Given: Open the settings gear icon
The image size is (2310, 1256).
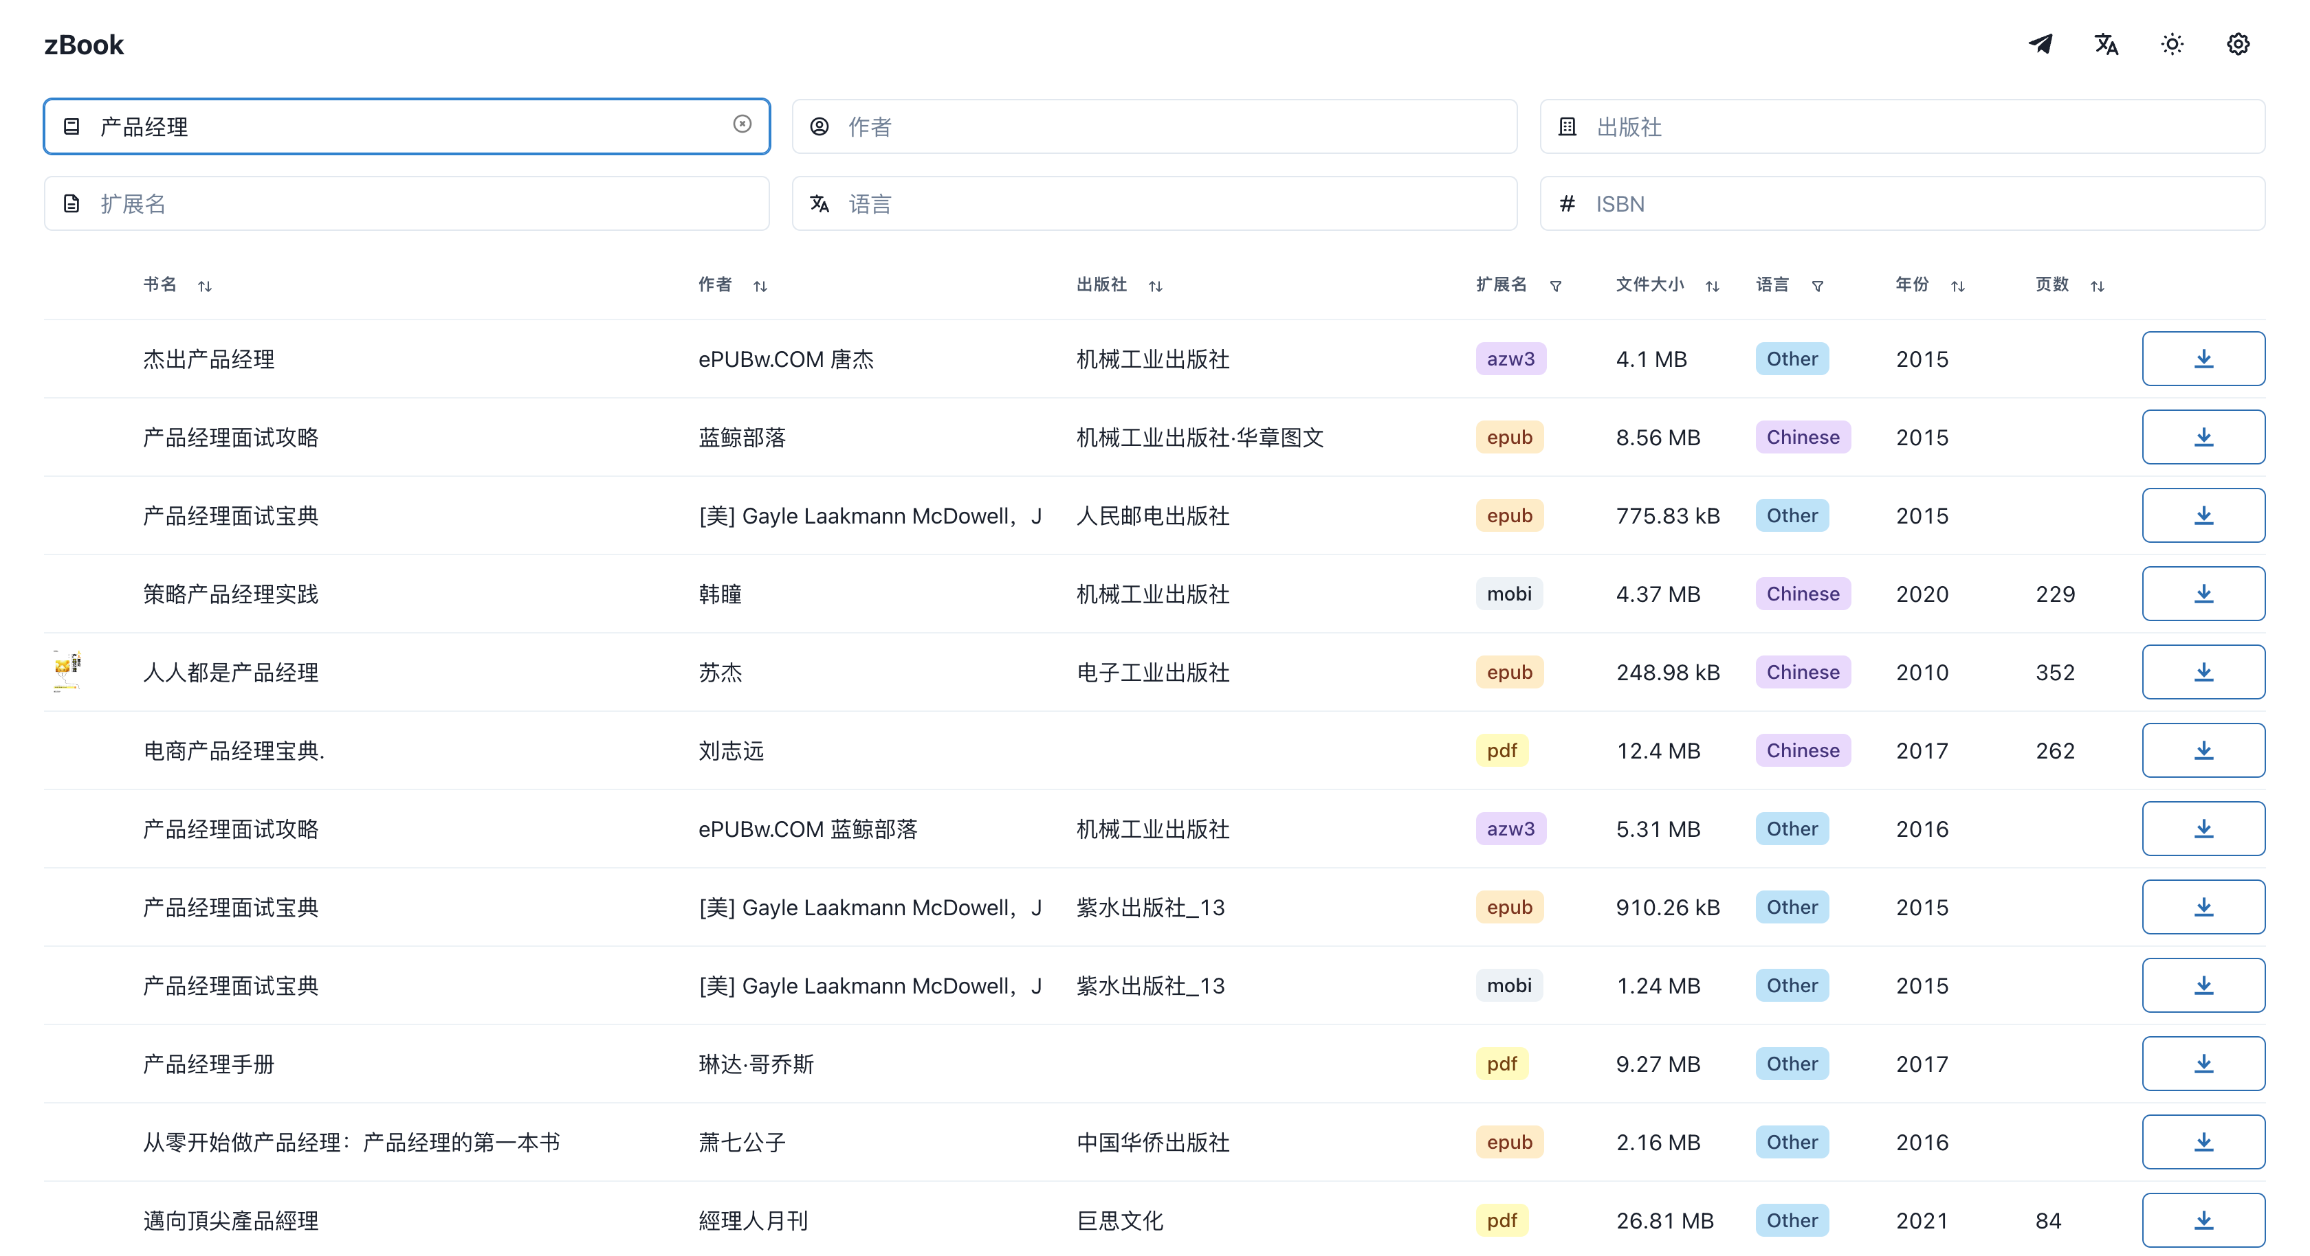Looking at the screenshot, I should (2238, 44).
